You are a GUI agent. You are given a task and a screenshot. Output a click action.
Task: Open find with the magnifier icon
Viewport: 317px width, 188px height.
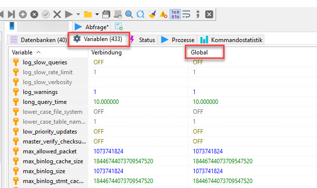point(129,14)
